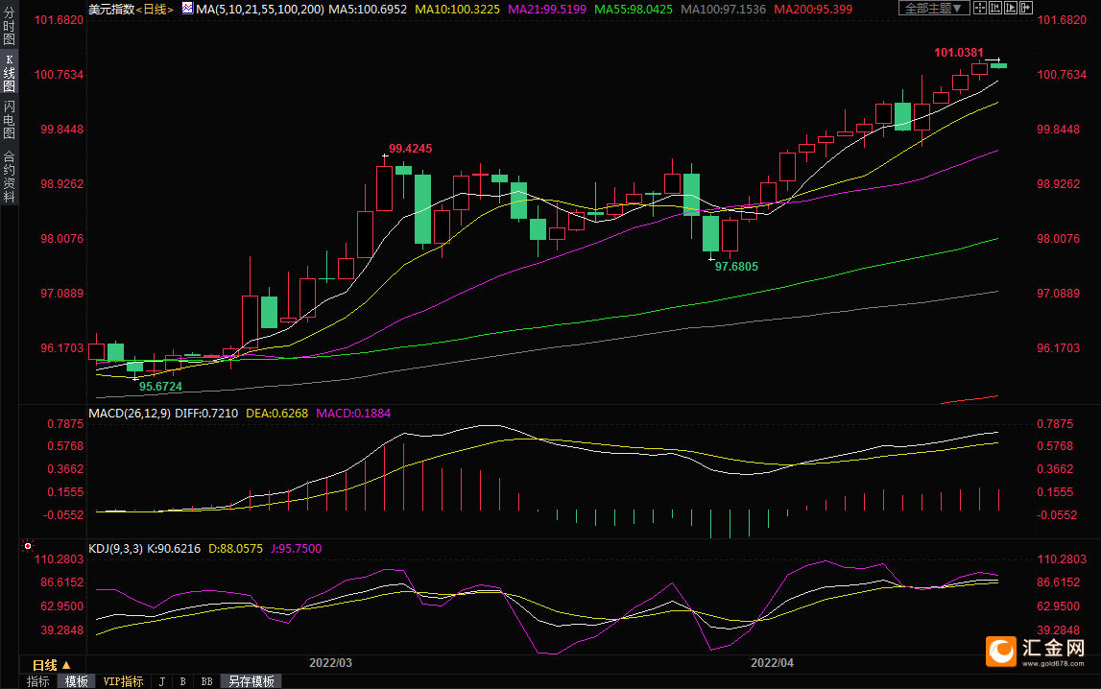Click the 另存模板 button
The width and height of the screenshot is (1101, 689).
[251, 681]
